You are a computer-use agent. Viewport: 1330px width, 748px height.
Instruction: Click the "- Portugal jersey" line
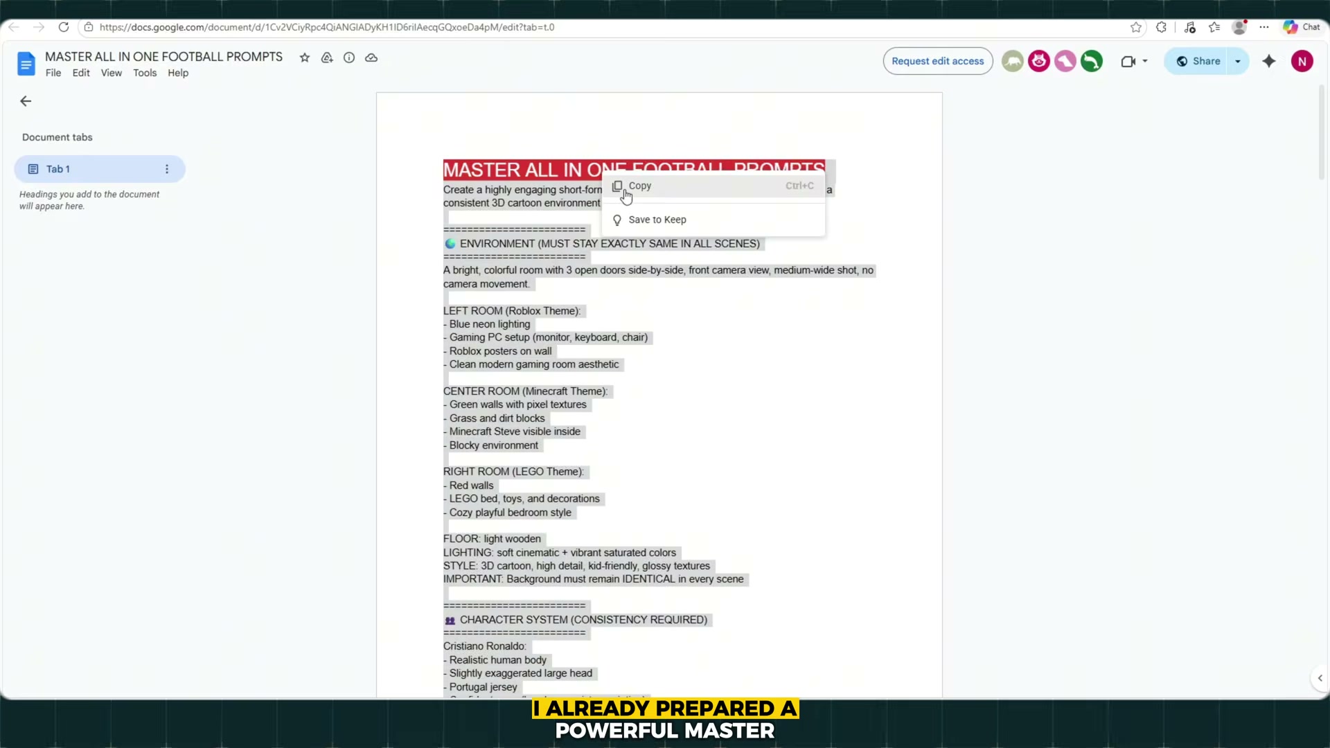point(481,687)
